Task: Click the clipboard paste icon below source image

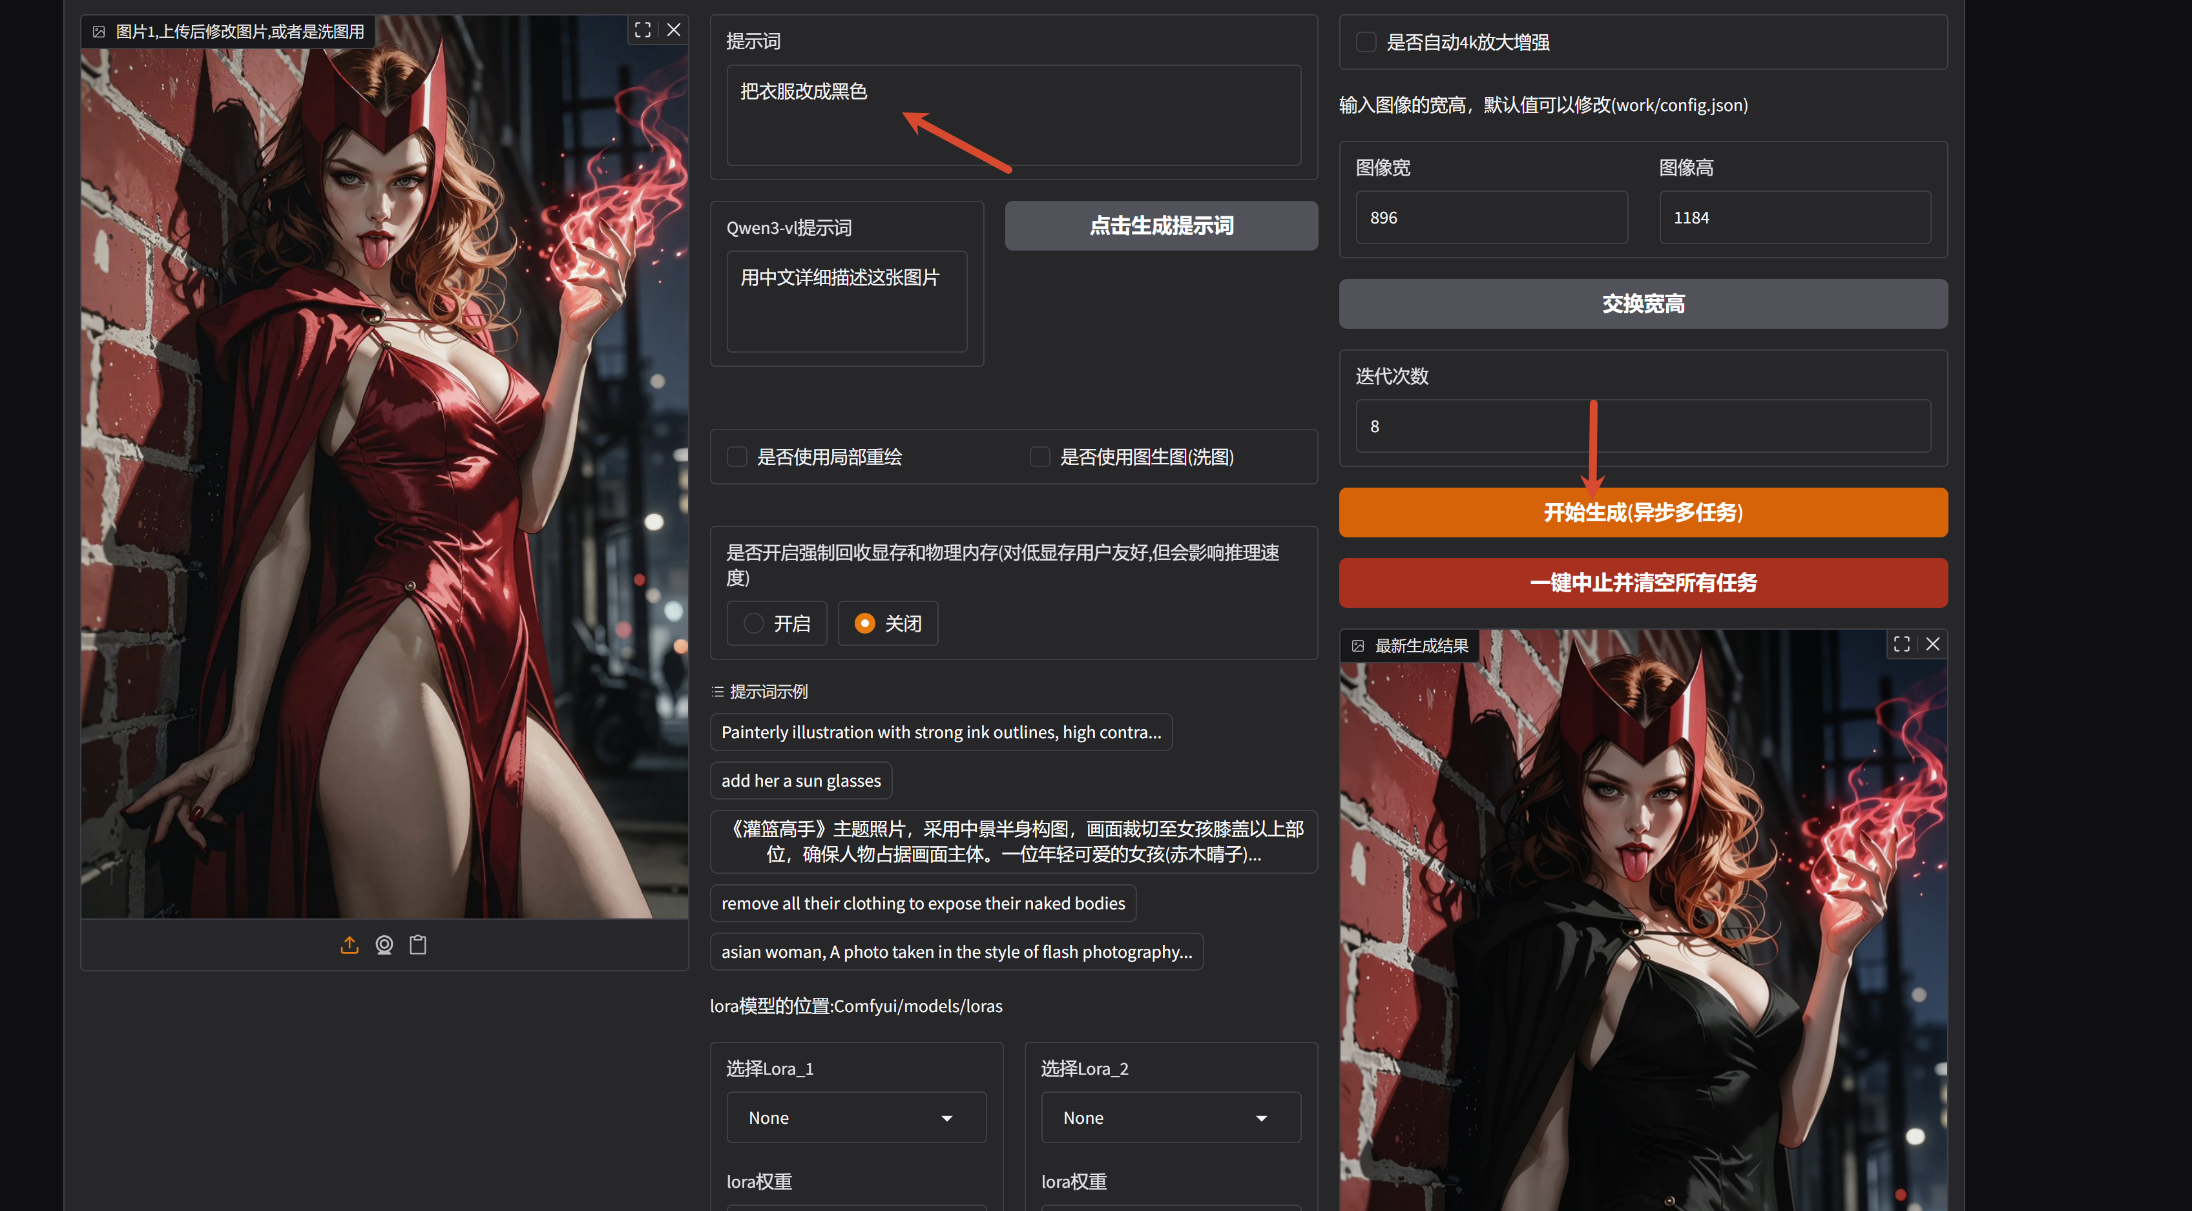Action: (418, 945)
